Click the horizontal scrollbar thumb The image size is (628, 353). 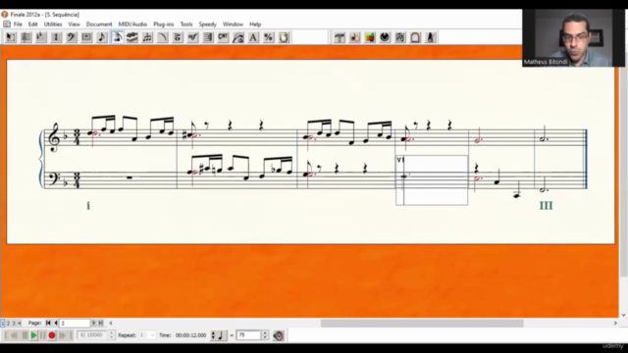422,323
